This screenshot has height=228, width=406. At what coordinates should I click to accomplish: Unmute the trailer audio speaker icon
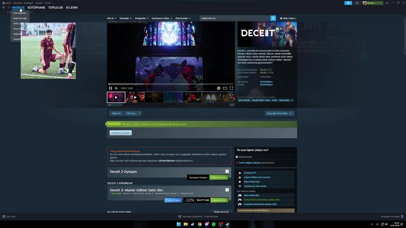point(116,88)
